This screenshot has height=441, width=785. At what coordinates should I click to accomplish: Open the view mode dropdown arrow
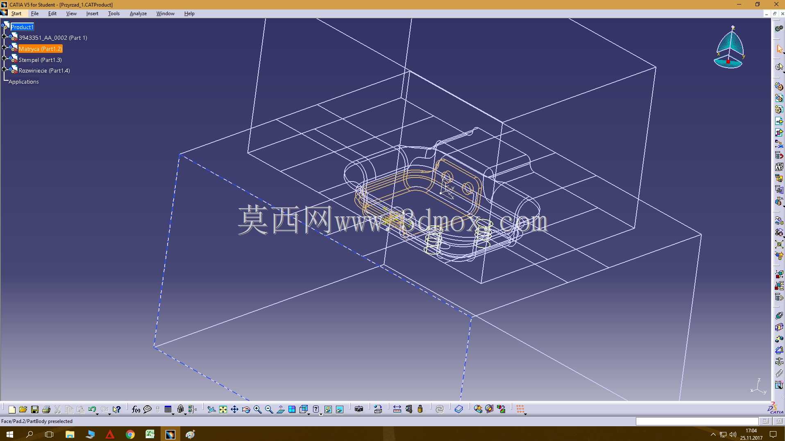[321, 414]
